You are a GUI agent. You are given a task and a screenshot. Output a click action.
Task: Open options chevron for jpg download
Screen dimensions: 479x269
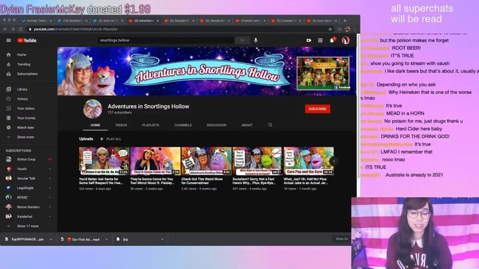[x=162, y=239]
